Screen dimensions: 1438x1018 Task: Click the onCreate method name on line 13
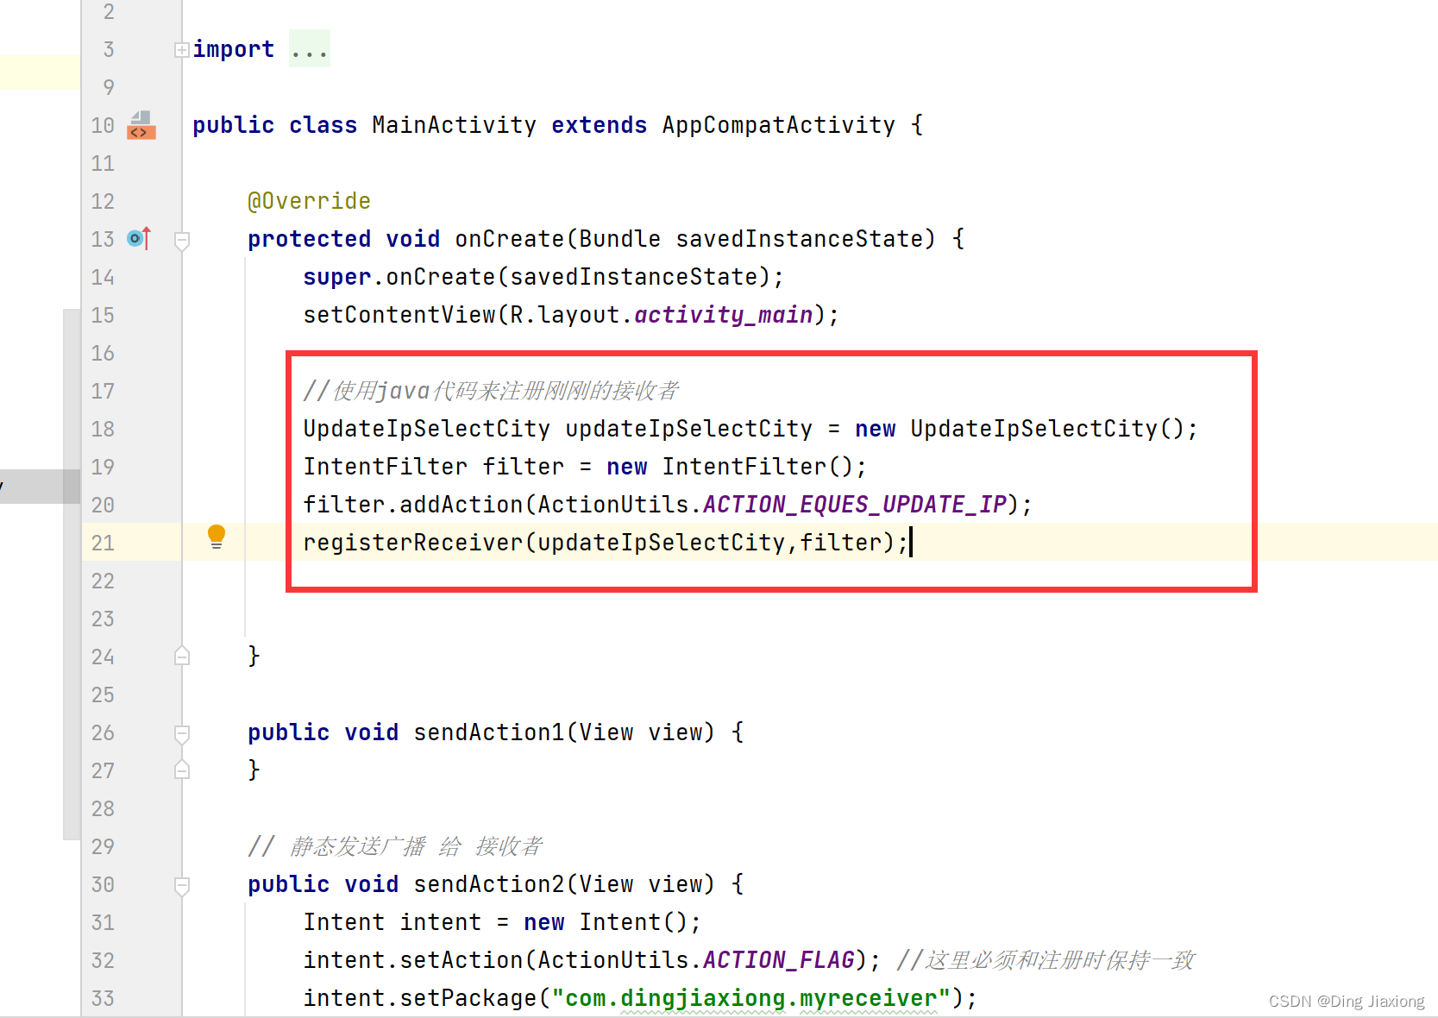coord(509,239)
